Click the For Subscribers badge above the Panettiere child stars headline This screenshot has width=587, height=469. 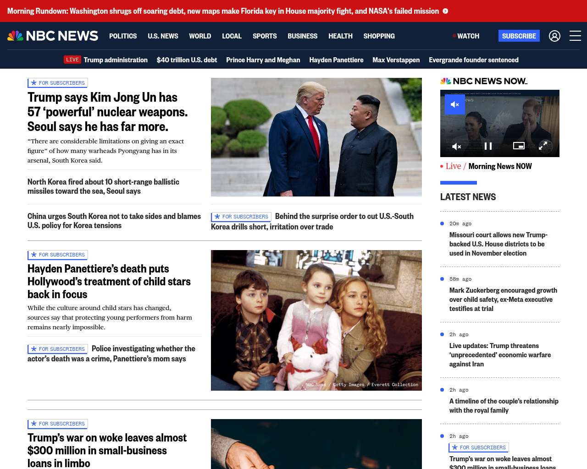[58, 255]
